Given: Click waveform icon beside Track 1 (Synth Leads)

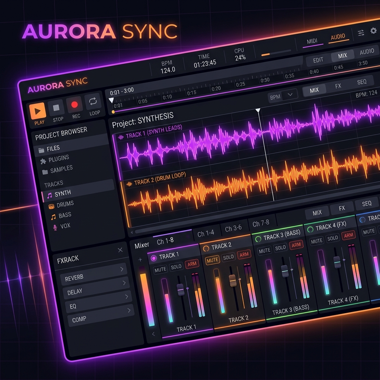Looking at the screenshot, I should click(x=121, y=137).
